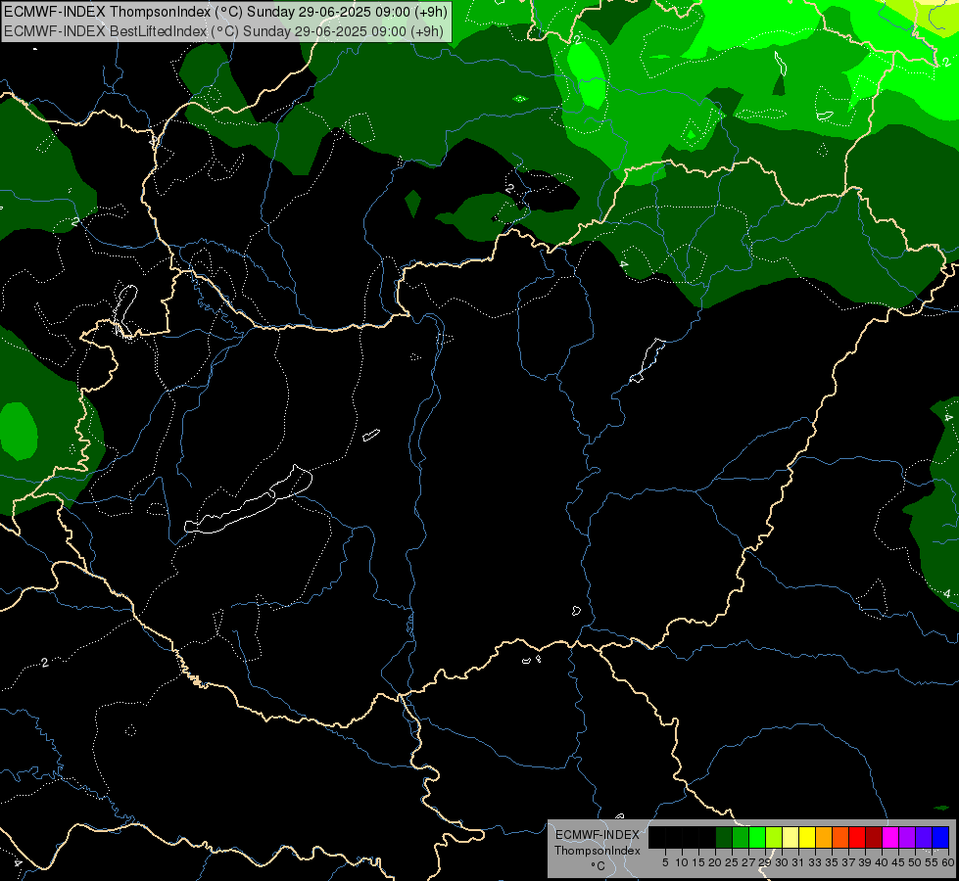Pick the pure yellow 31–33 legend swatch

pyautogui.click(x=807, y=837)
